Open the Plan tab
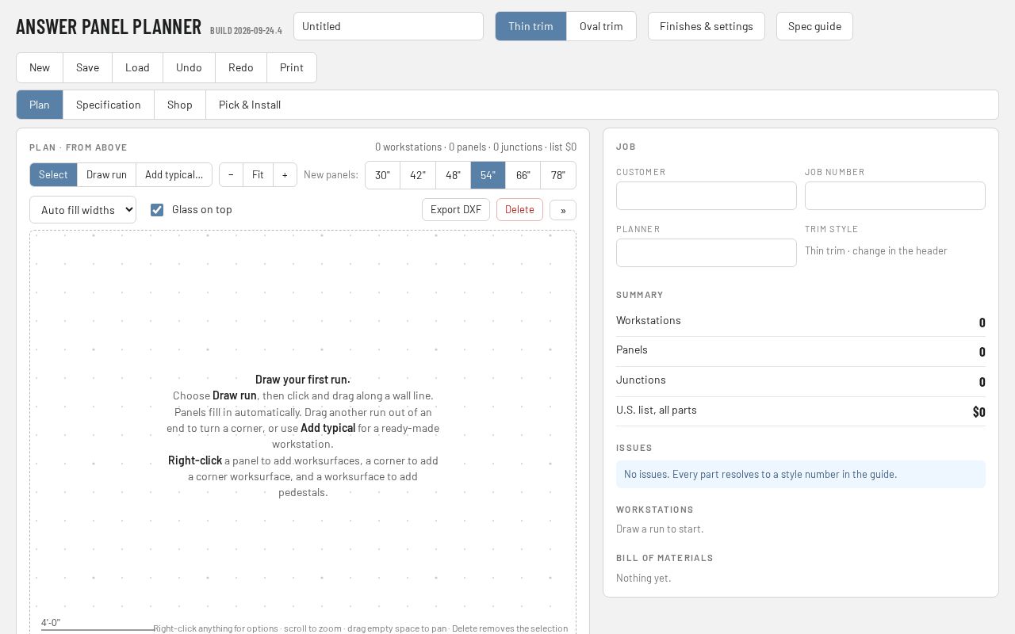 [40, 105]
